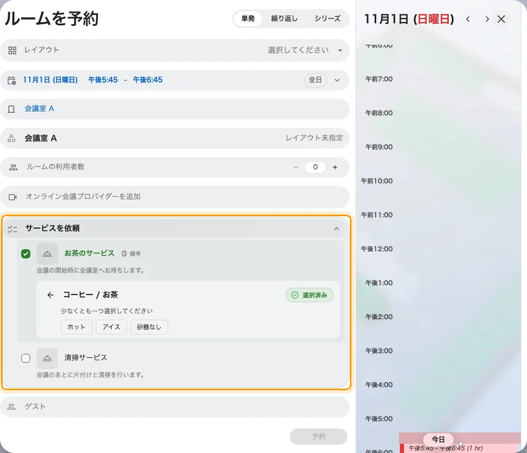Click the people icon beside ルームの利用者数
Image resolution: width=527 pixels, height=453 pixels.
point(13,167)
